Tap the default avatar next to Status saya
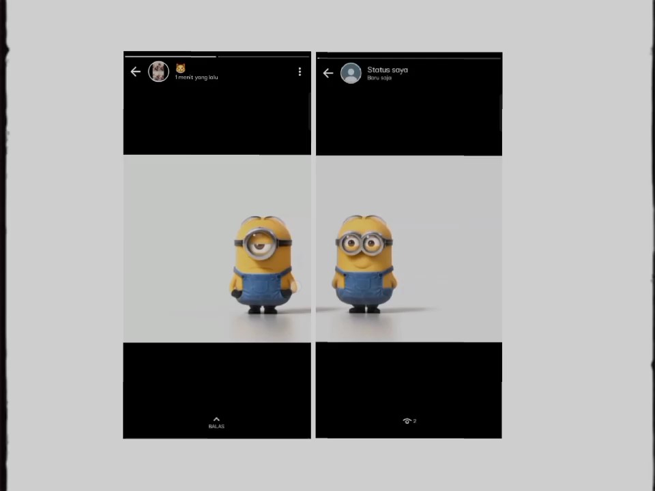This screenshot has width=655, height=491. pyautogui.click(x=351, y=73)
